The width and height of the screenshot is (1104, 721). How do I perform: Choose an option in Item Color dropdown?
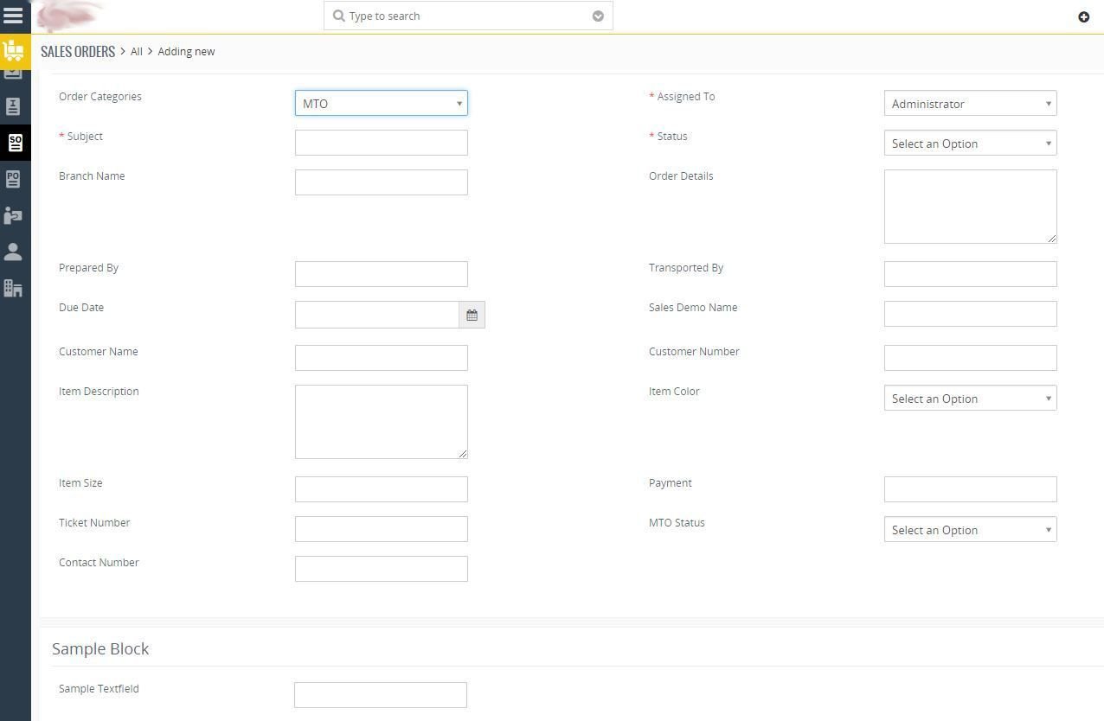[970, 398]
